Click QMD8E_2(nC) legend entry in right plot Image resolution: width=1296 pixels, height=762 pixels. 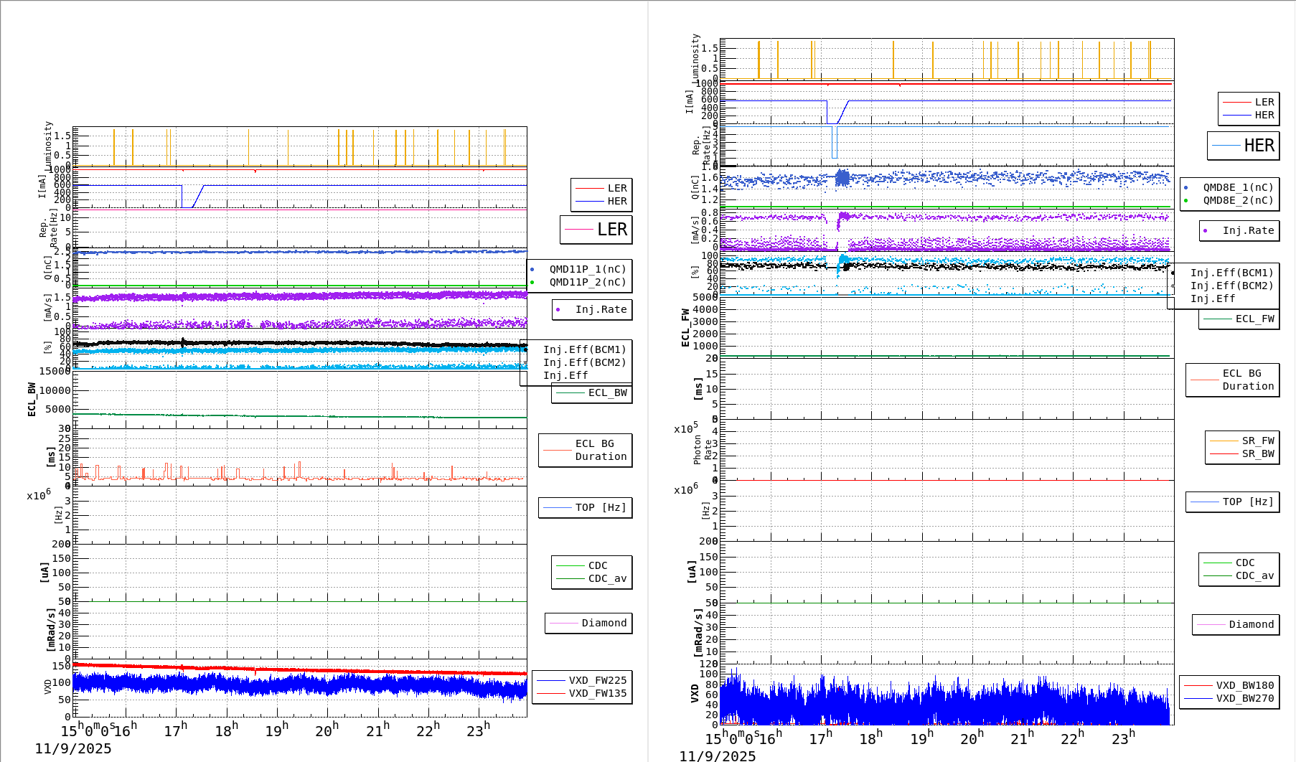point(1237,200)
